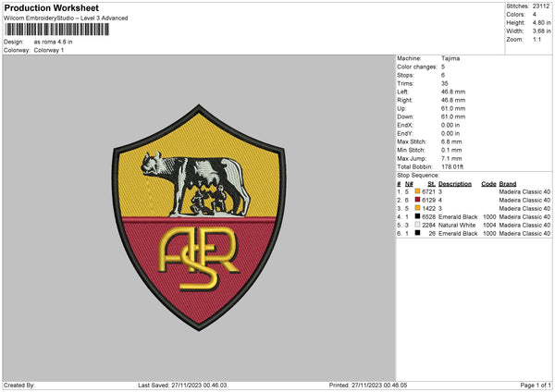Screen dimensions: 555x392
Task: Click the 'Production Worksheet' heading
Action: pyautogui.click(x=51, y=7)
